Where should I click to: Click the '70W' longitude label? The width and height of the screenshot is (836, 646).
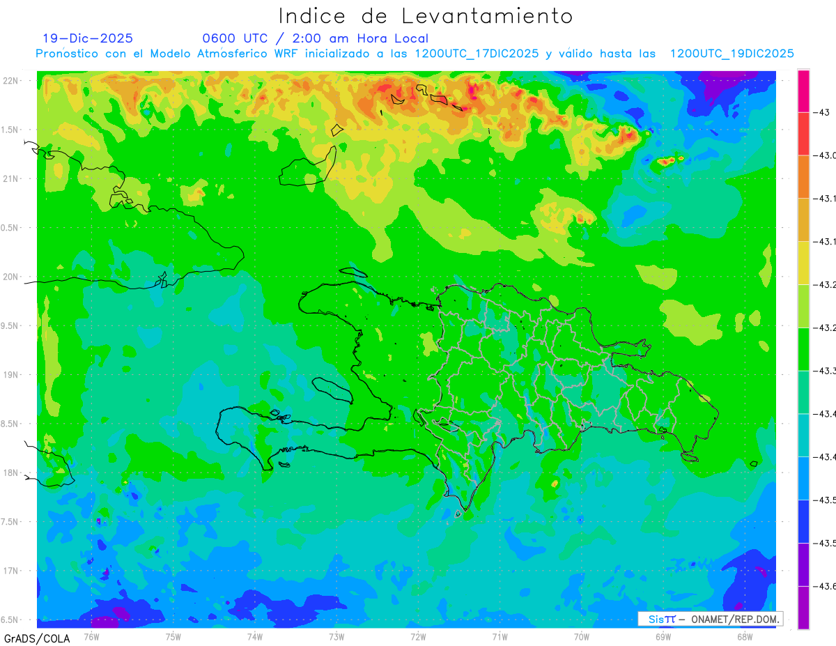[581, 636]
